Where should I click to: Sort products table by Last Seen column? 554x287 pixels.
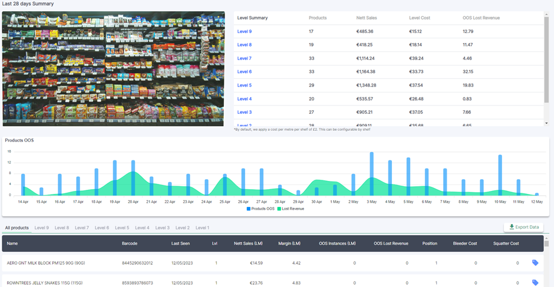point(181,243)
